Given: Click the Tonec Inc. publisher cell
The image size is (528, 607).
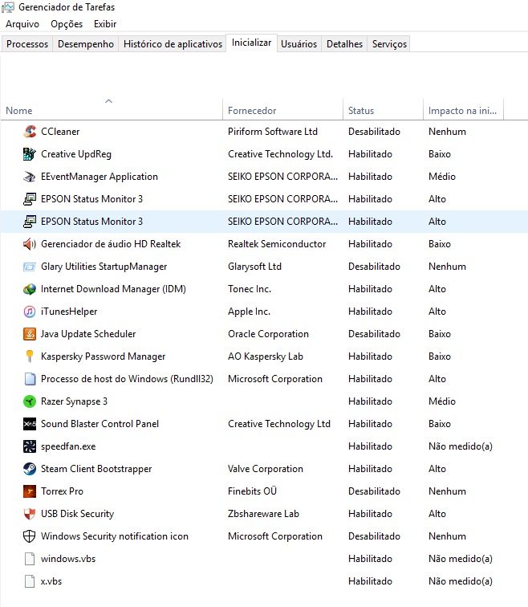Looking at the screenshot, I should coord(250,289).
